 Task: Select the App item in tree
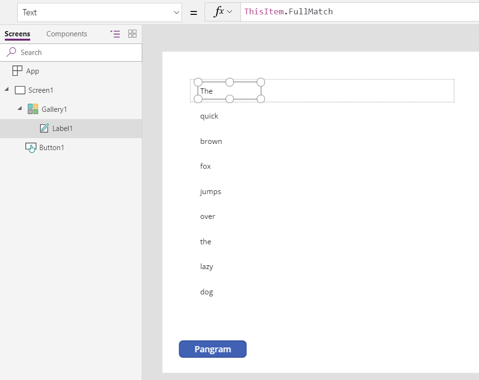71,71
